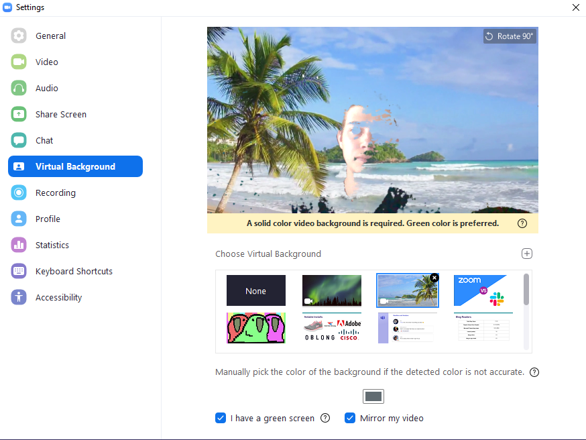Click the help icon beside green screen checkbox
Screen dimensions: 586x440
(x=325, y=418)
